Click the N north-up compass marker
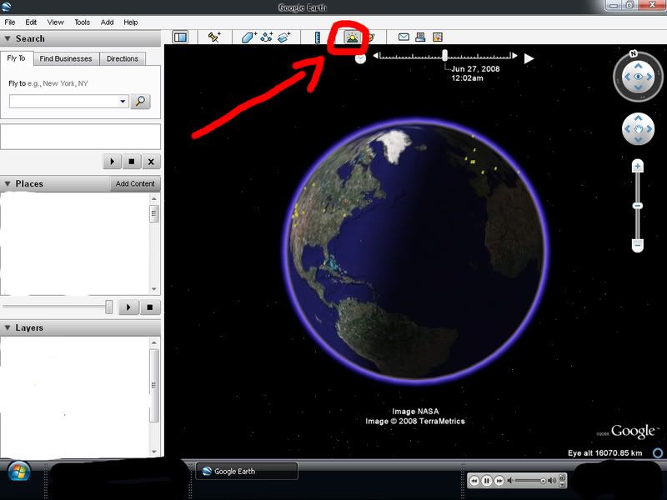The width and height of the screenshot is (667, 500). 634,53
